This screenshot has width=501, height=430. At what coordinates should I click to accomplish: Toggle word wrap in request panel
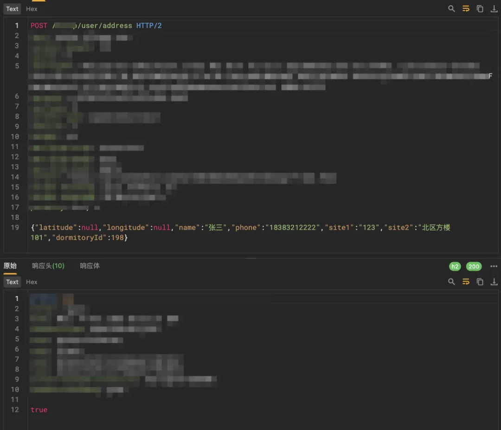[x=466, y=9]
